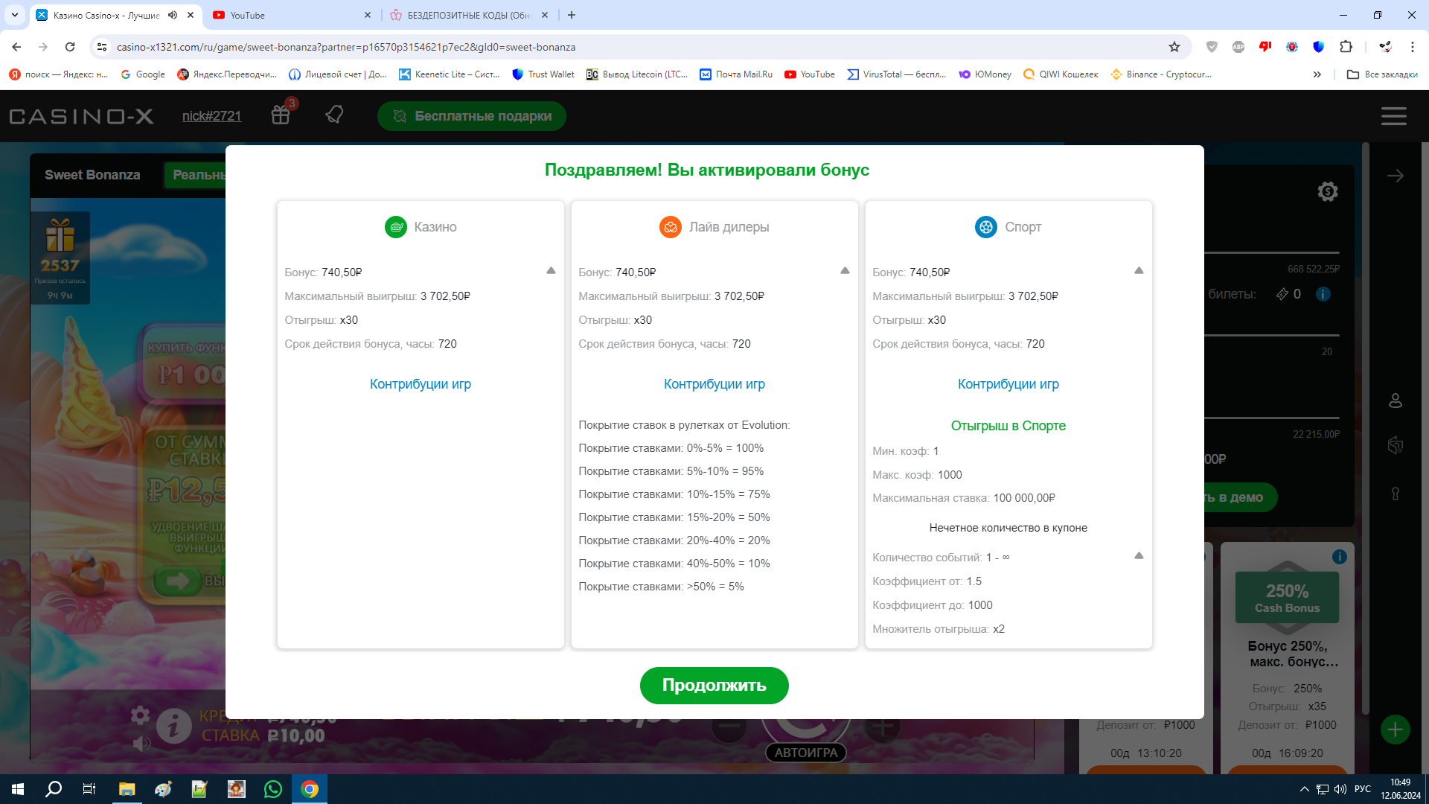The height and width of the screenshot is (804, 1429).
Task: Click the green plus button bottom right
Action: coord(1395,730)
